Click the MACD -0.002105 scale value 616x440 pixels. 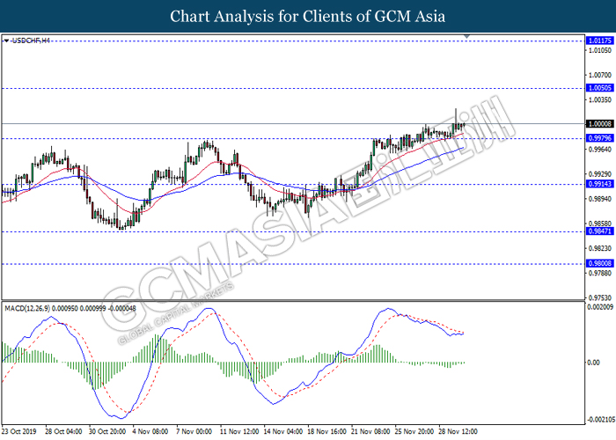coord(601,420)
